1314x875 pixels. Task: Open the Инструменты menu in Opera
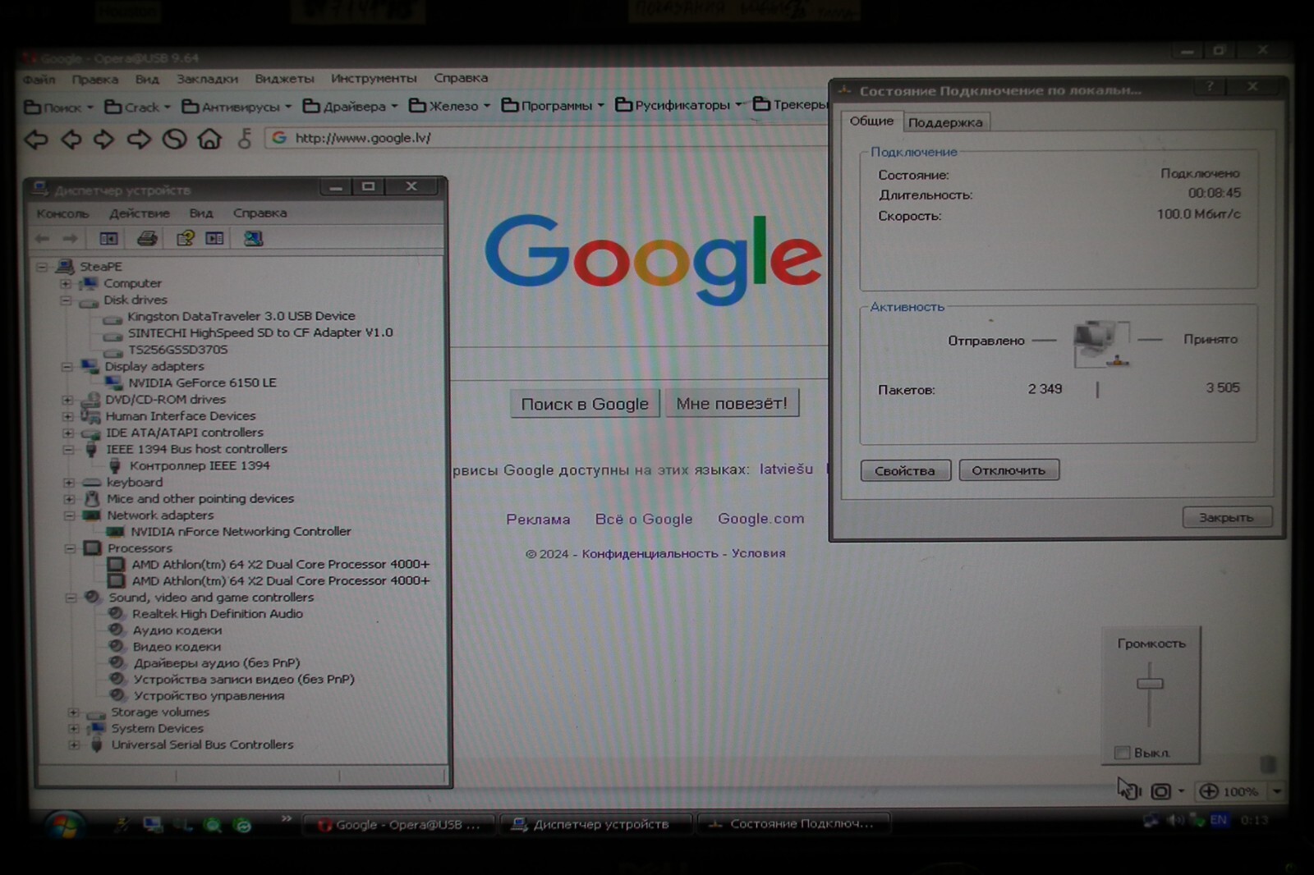click(374, 78)
